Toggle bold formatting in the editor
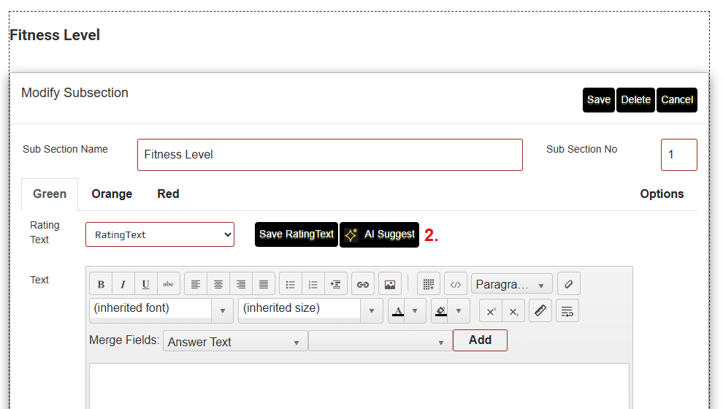Screen dimensions: 723x409 (x=101, y=284)
